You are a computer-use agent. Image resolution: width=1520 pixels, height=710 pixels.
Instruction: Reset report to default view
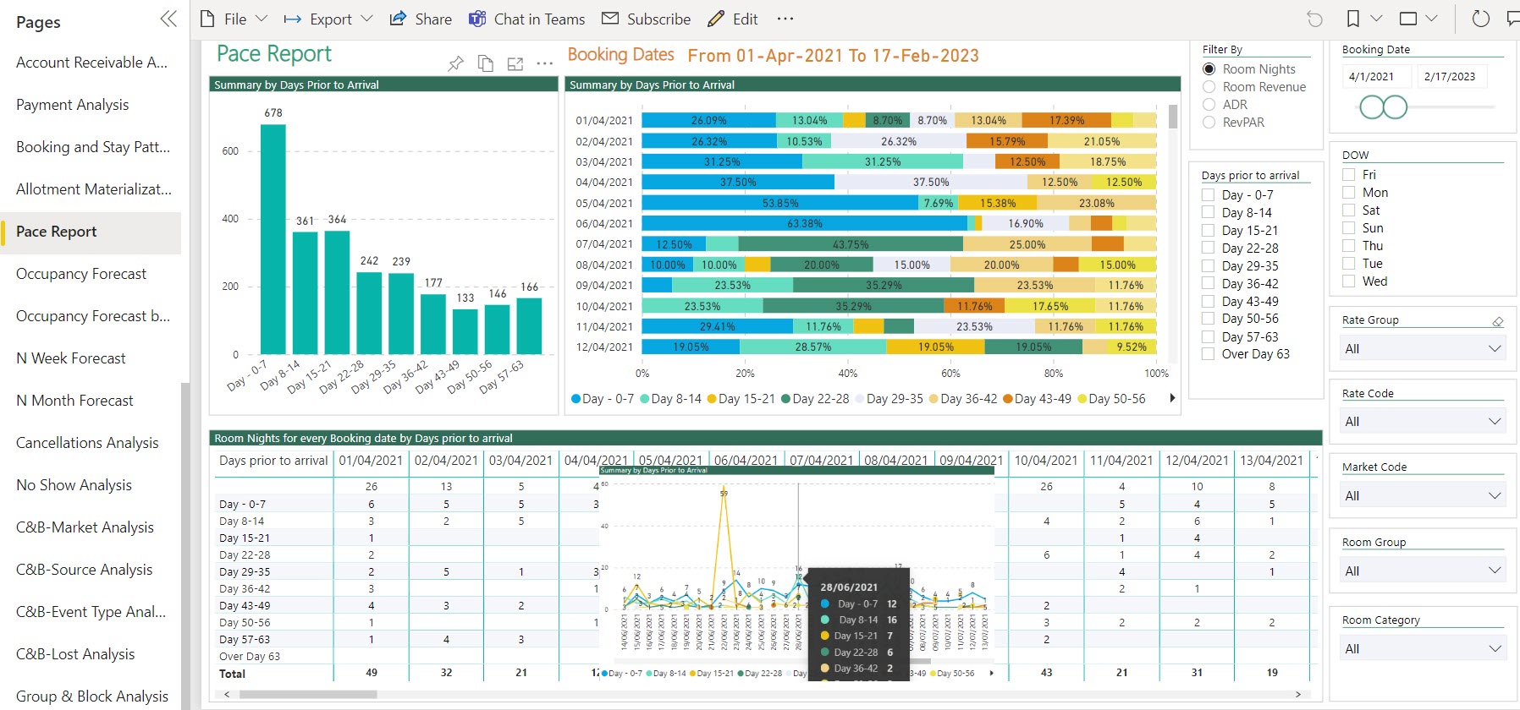pyautogui.click(x=1314, y=19)
